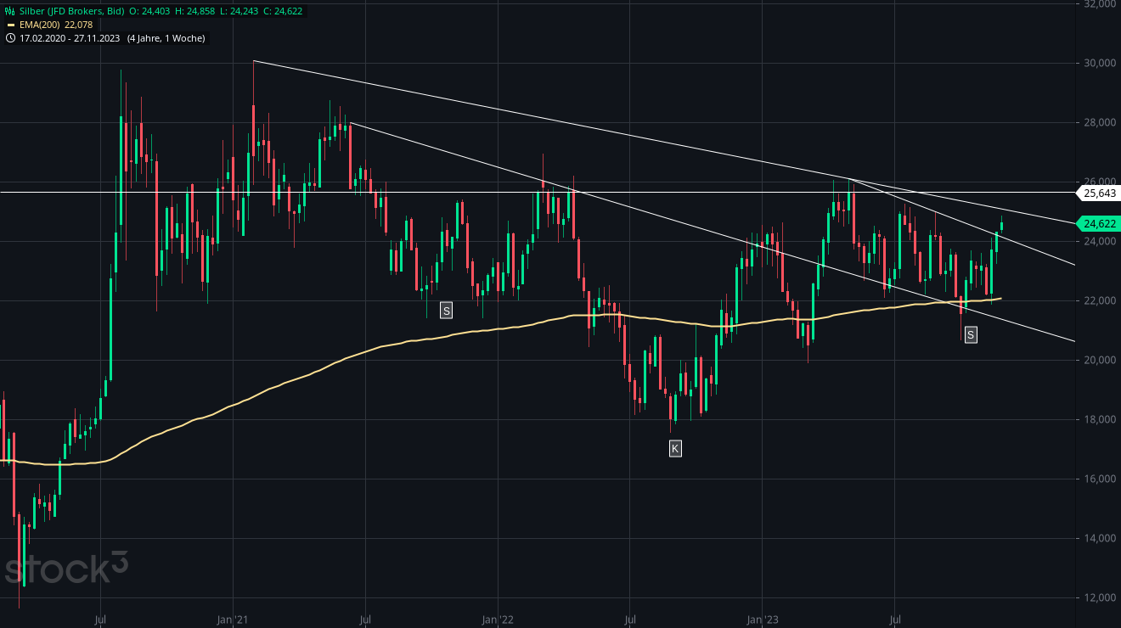Image resolution: width=1121 pixels, height=628 pixels.
Task: Click the yellow EMA(200) color swatch
Action: click(x=10, y=25)
